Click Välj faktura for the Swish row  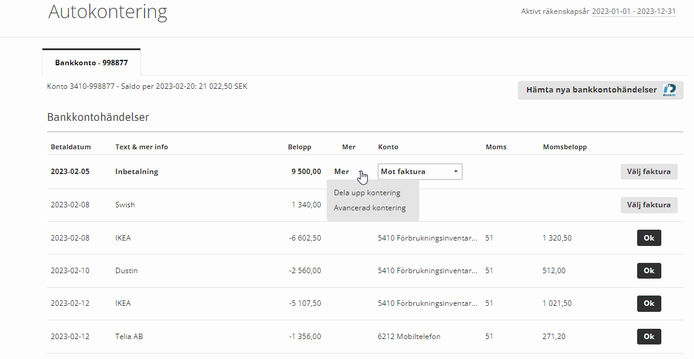click(649, 205)
